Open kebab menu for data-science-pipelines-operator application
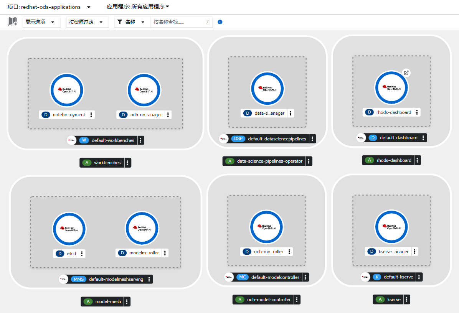The image size is (459, 313). [309, 161]
